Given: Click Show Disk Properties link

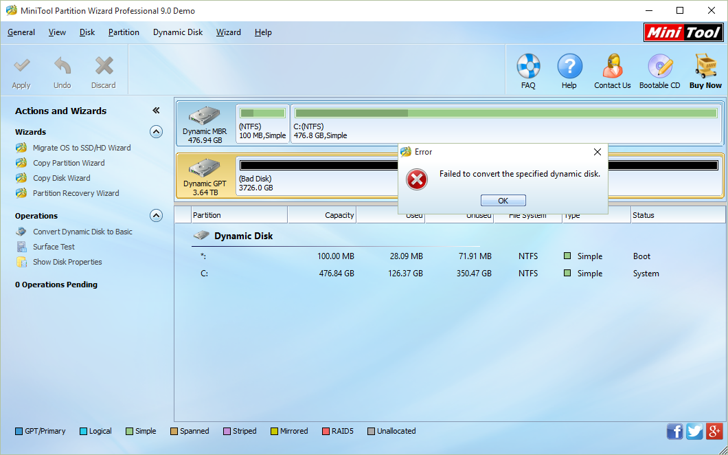Looking at the screenshot, I should 67,262.
